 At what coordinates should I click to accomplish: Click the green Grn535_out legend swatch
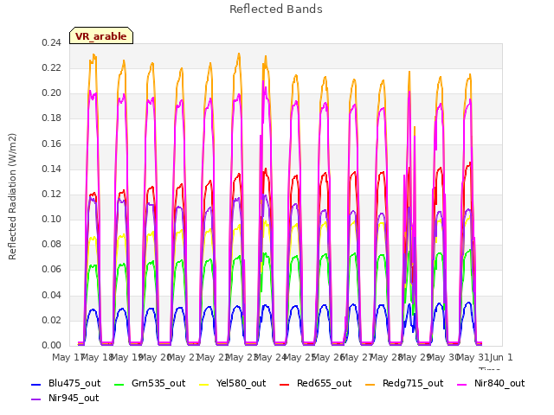pos(119,384)
